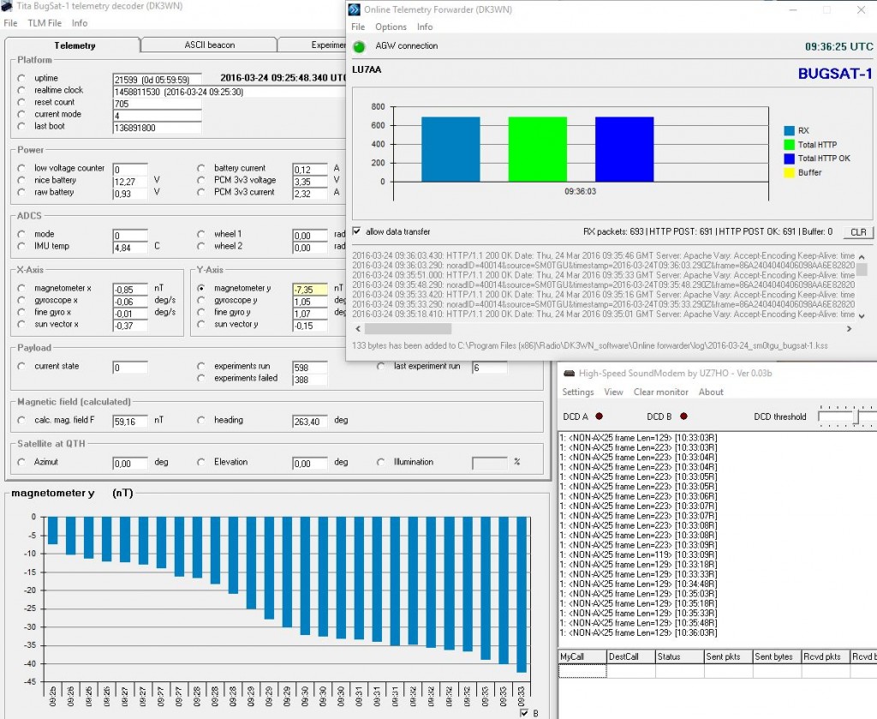Select the reset count radio button

21,102
